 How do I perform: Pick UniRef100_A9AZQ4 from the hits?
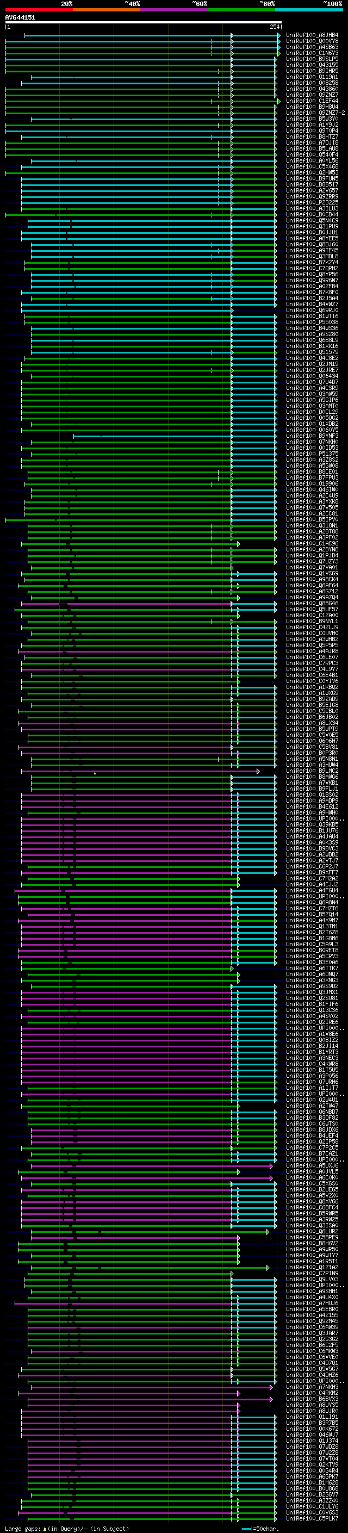[x=312, y=598]
